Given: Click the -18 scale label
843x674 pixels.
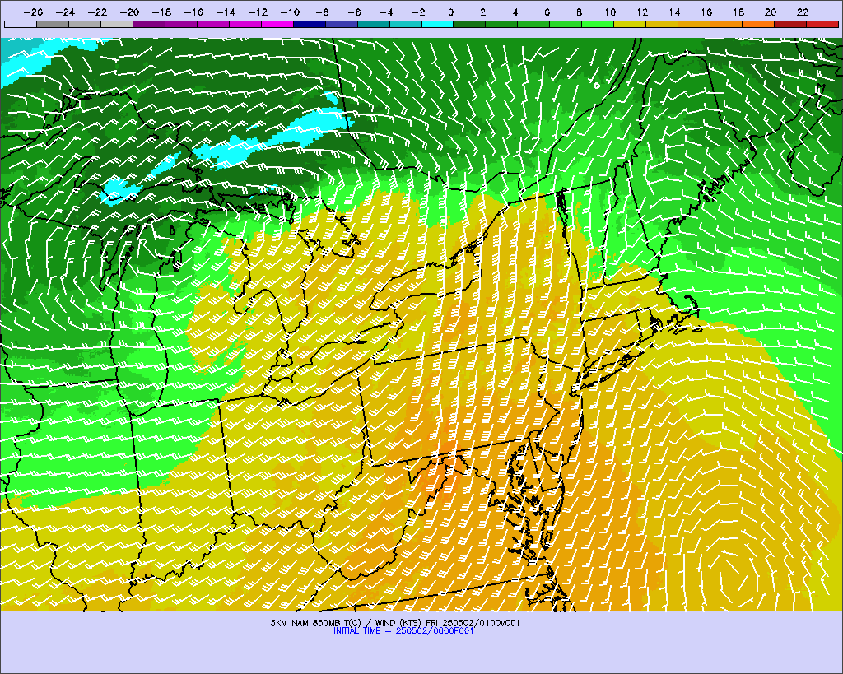Looking at the screenshot, I should point(162,12).
